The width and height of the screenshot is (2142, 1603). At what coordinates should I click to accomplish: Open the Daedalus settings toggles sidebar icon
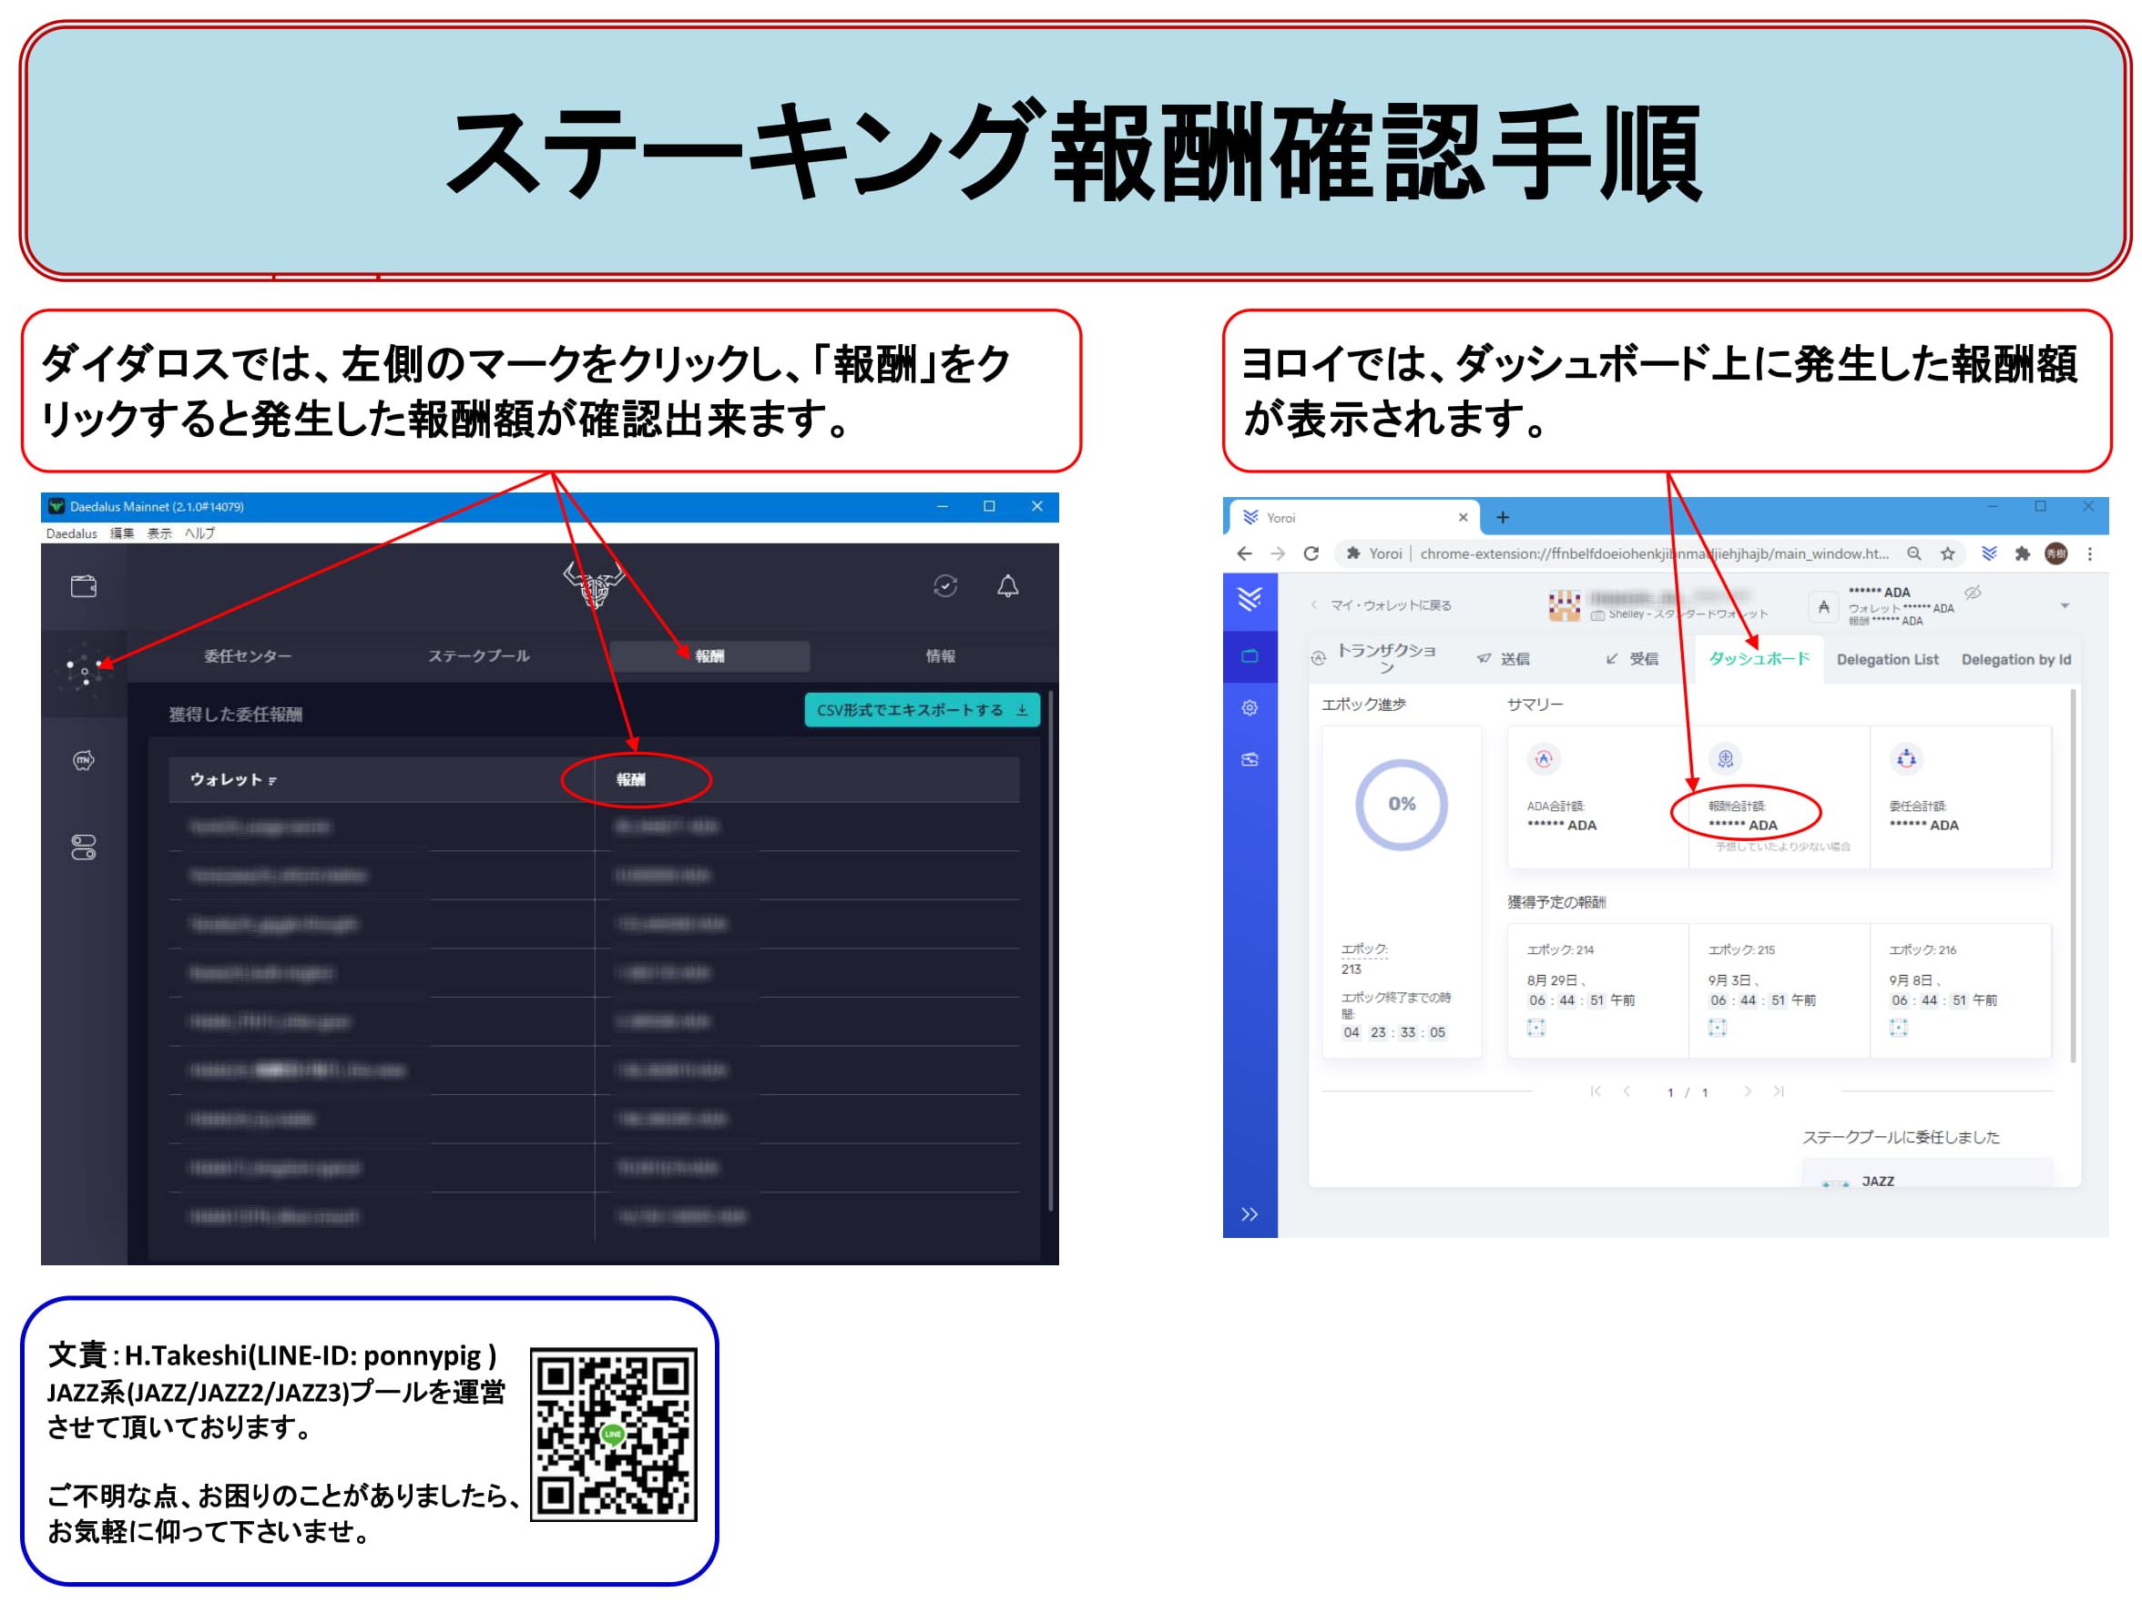[83, 848]
